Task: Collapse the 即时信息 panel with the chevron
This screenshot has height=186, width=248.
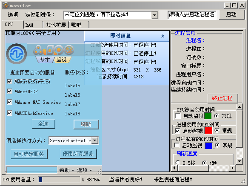Action: [162, 36]
